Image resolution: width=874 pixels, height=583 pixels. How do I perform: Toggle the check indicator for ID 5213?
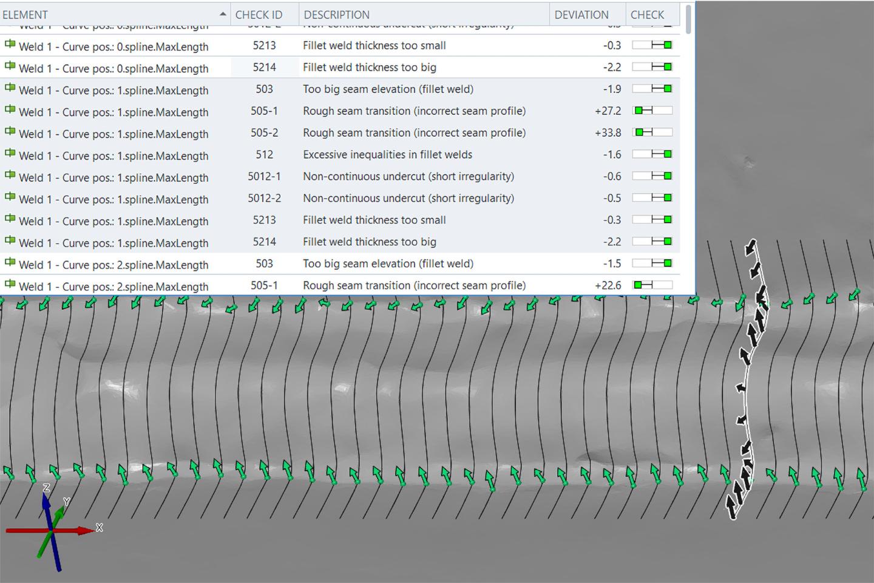652,44
